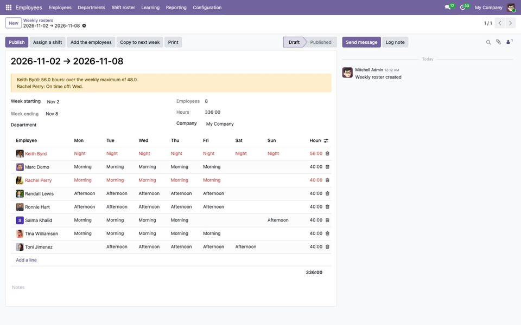
Task: Delete Tina Williamson's roster line
Action: 327,233
